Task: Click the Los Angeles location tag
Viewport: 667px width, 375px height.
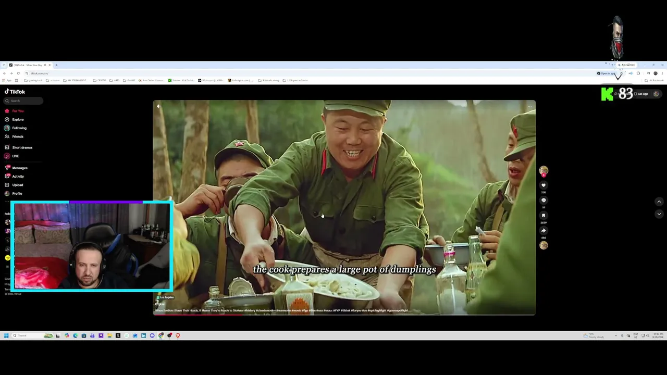Action: point(165,297)
